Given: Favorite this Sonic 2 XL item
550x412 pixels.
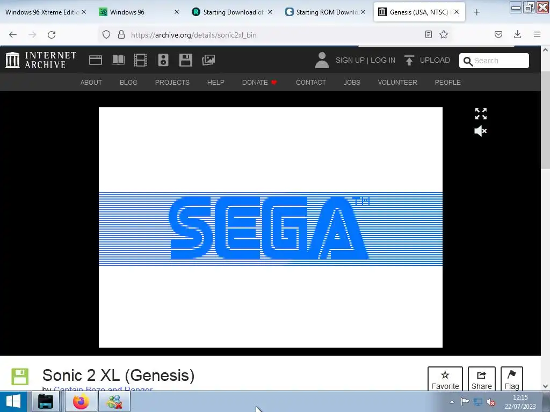Looking at the screenshot, I should [x=445, y=379].
